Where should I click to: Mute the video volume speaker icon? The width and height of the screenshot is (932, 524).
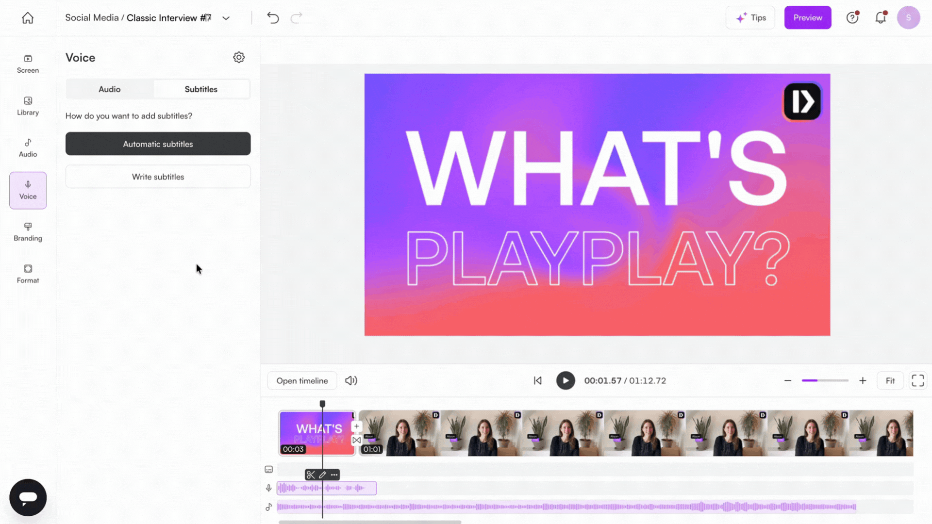point(351,381)
